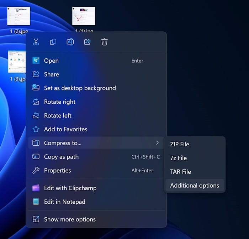Viewport: 249px width, 239px height.
Task: Select the 1 (1).jpg desktop thumbnail
Action: pos(84,16)
